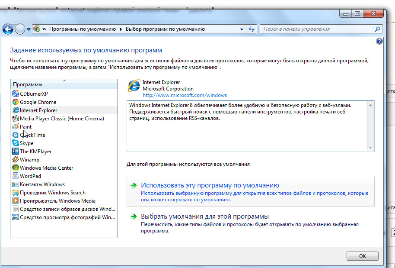
Task: Click the Google Chrome icon in list
Action: pyautogui.click(x=16, y=102)
